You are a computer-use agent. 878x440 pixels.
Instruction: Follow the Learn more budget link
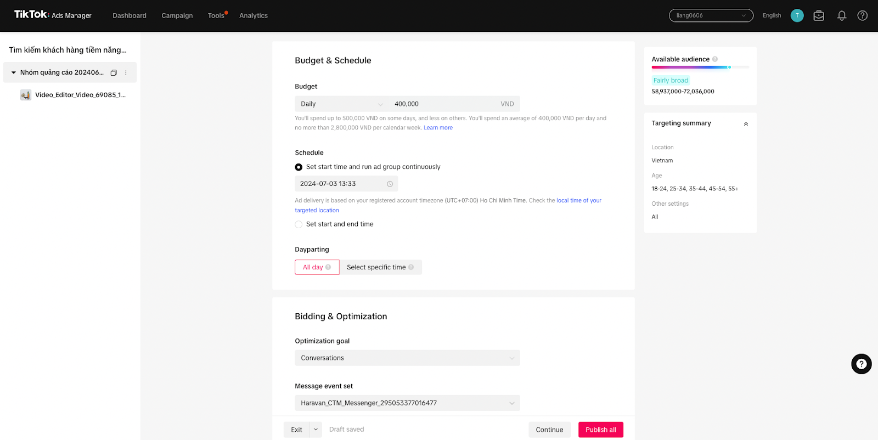click(x=438, y=128)
